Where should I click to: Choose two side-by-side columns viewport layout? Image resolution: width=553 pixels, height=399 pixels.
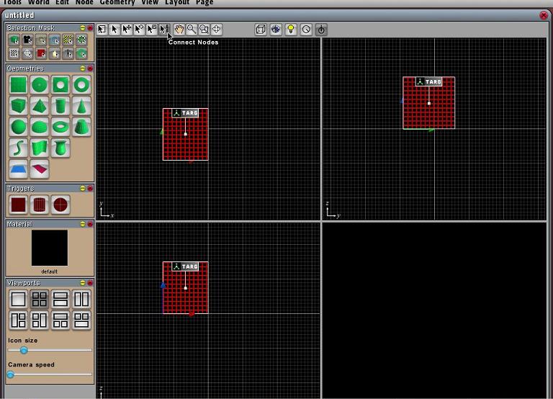click(x=81, y=300)
